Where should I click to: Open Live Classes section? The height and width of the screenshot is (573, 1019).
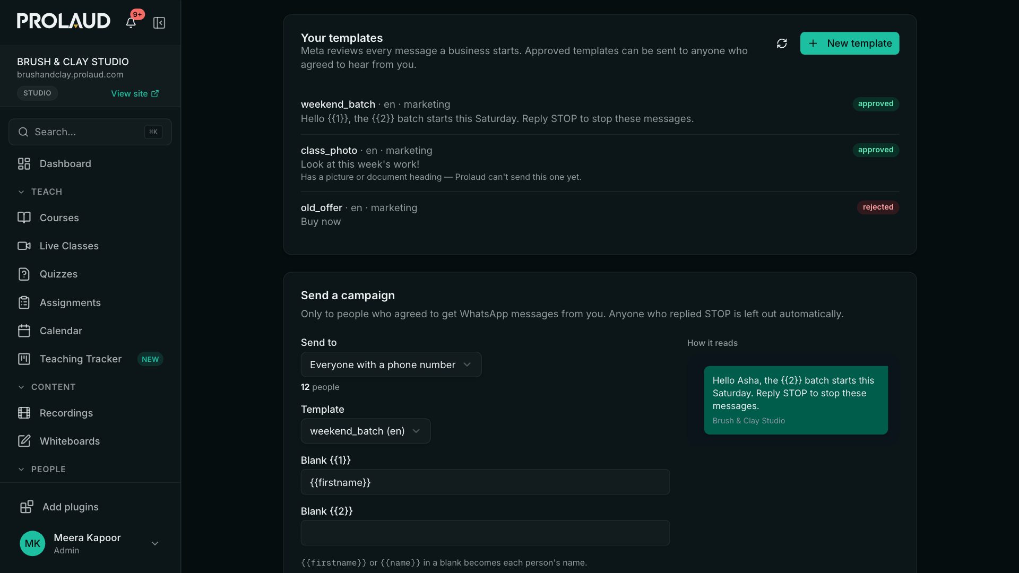(90, 246)
